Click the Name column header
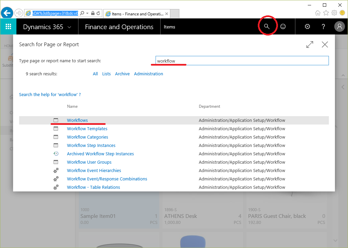Screen dimensions: 348x248 click(x=72, y=106)
